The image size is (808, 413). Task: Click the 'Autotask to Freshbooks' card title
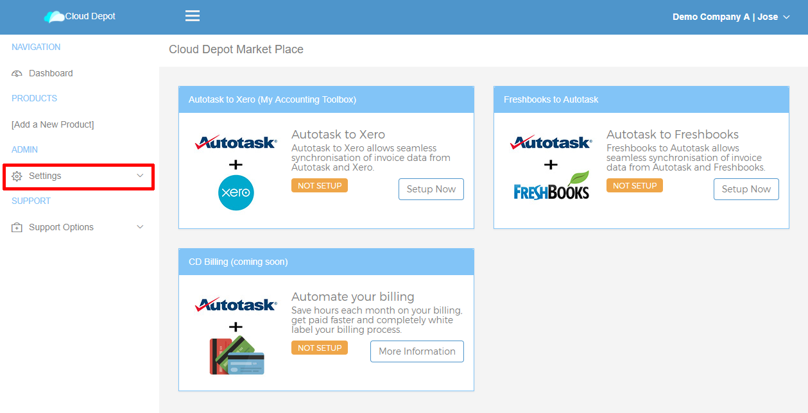673,135
